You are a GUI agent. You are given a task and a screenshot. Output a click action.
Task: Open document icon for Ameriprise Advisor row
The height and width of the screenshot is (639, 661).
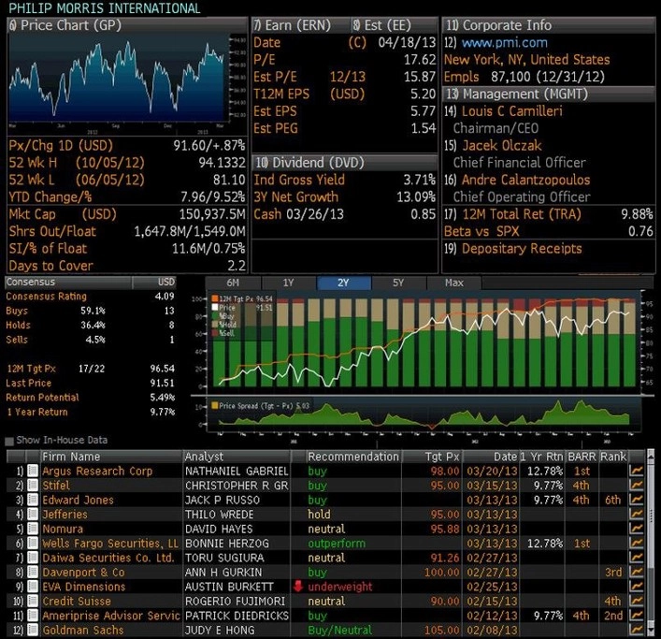[33, 616]
